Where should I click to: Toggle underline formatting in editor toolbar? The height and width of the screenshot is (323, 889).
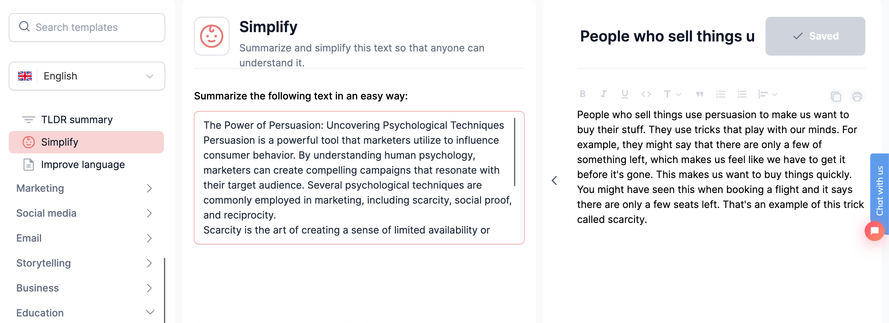[625, 94]
